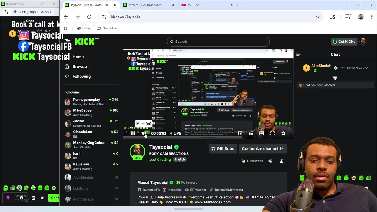The image size is (377, 212).
Task: Open emoji picker in popout chat input
Action: point(22,198)
